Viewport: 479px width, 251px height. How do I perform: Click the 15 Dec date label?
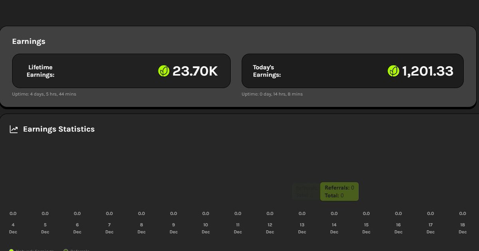pyautogui.click(x=366, y=228)
